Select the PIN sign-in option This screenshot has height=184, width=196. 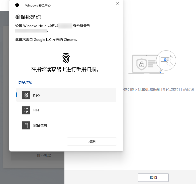(66, 110)
